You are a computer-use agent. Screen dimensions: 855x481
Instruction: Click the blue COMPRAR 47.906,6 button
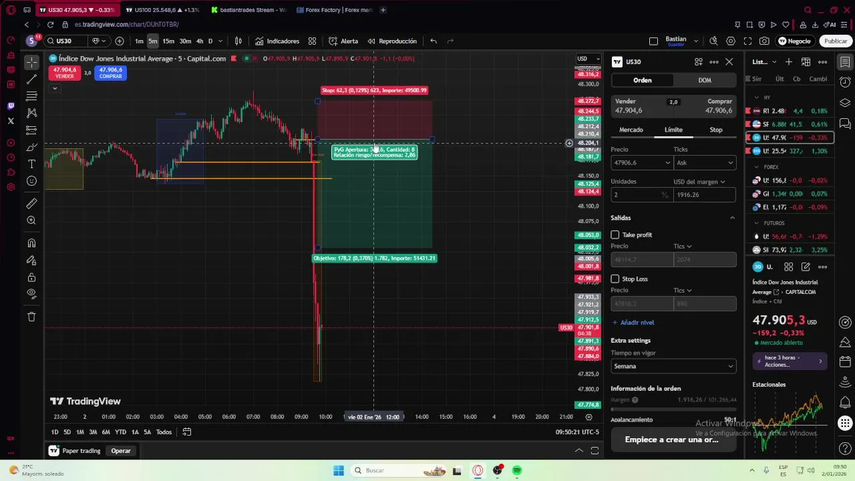pos(110,73)
